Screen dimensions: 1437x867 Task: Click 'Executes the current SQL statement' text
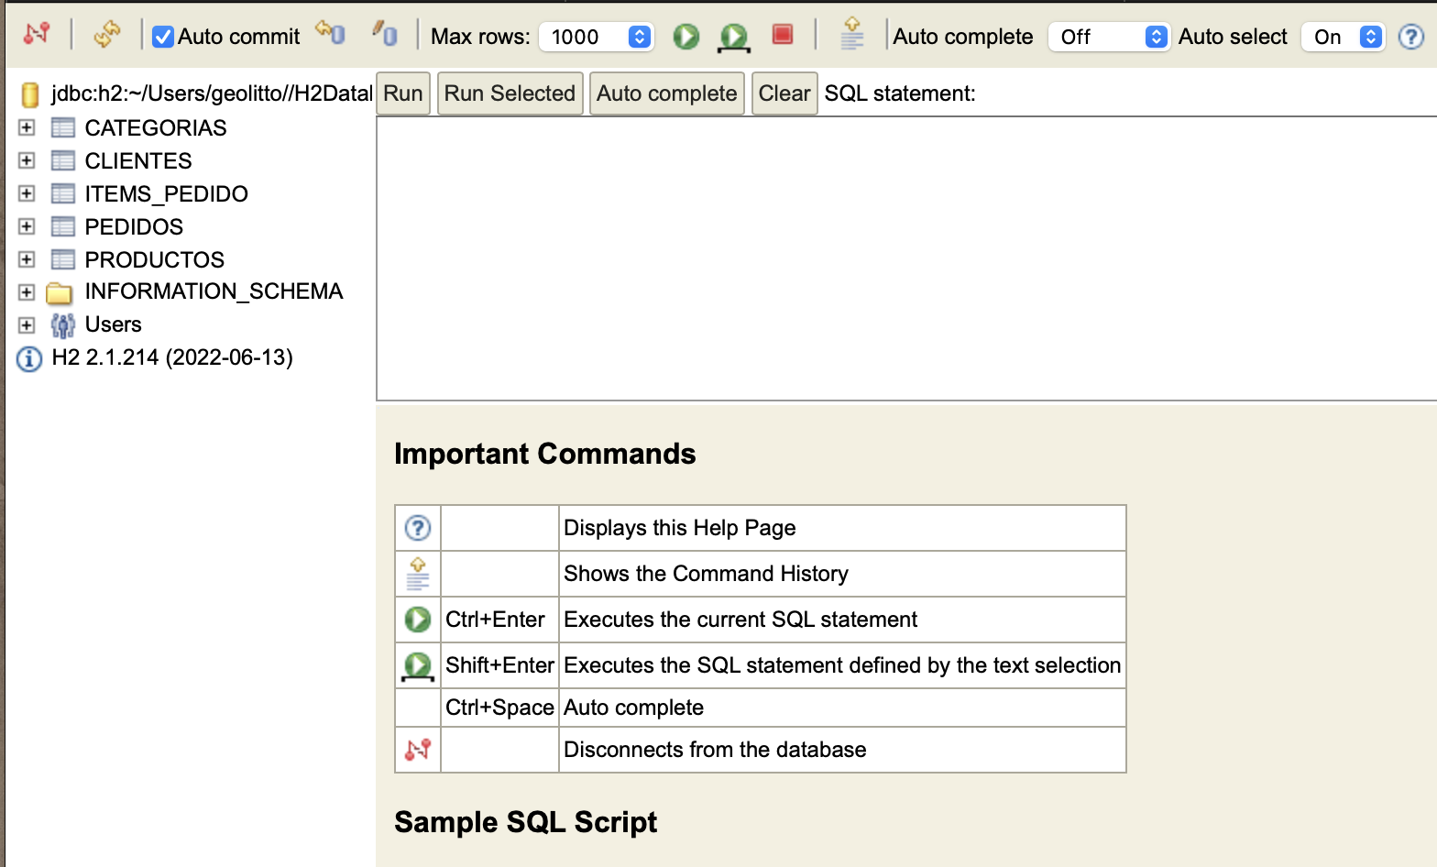(740, 620)
